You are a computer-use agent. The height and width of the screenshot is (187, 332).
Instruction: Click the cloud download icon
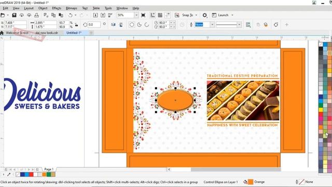(x=22, y=15)
